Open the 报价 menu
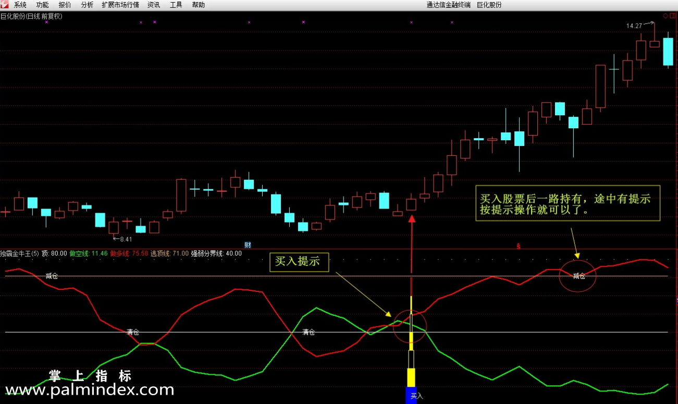 click(65, 5)
